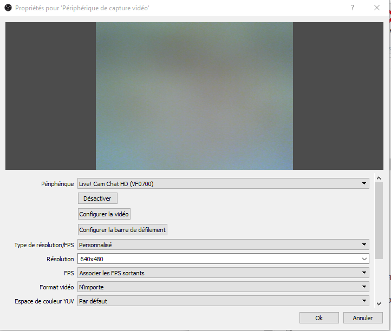Open the Périphérique device dropdown
Viewport: 391px width, 331px height.
point(223,184)
